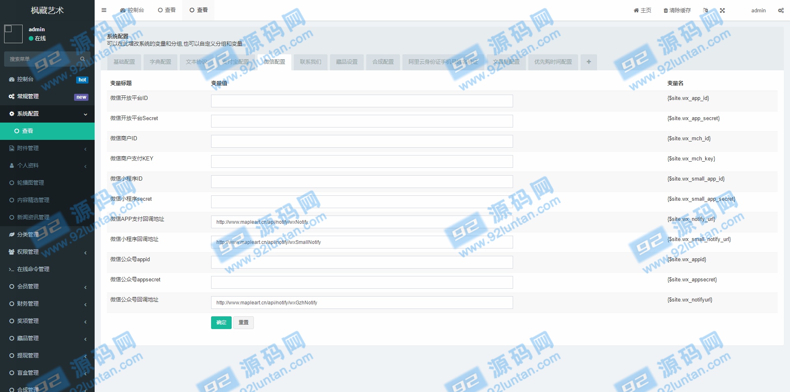Image resolution: width=790 pixels, height=392 pixels.
Task: Click the 微信小程序ID input field
Action: click(362, 181)
